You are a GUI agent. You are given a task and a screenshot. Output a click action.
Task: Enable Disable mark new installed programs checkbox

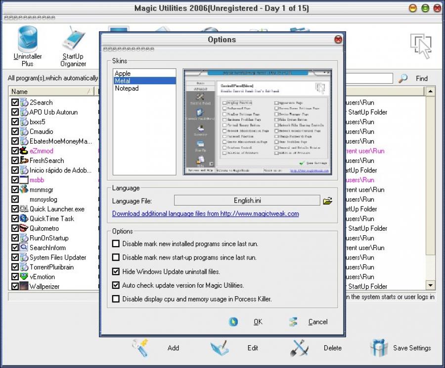coord(116,244)
